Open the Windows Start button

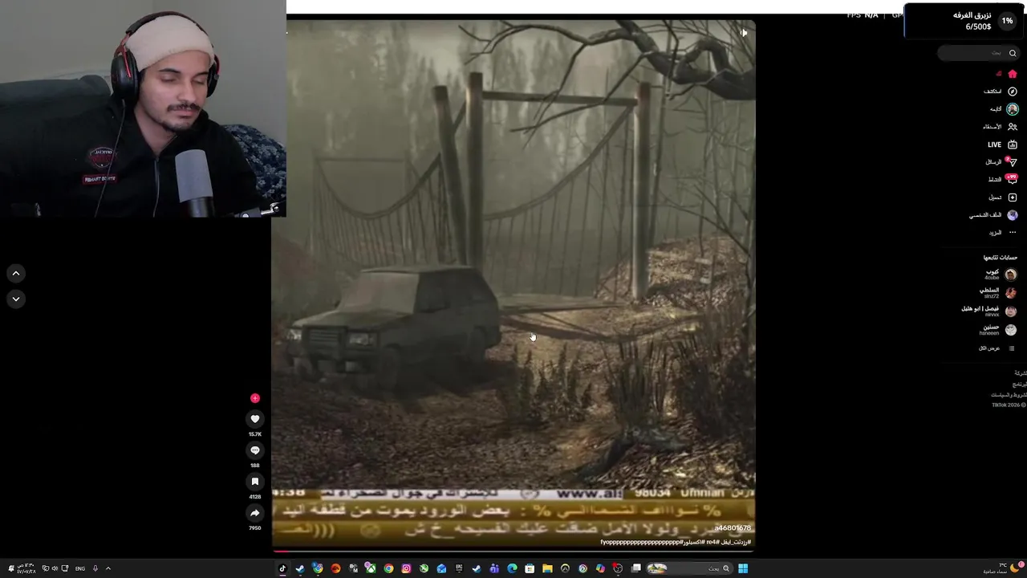coord(743,568)
